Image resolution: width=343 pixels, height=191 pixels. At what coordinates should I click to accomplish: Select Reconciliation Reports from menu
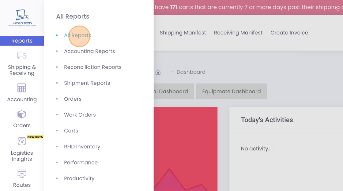pyautogui.click(x=93, y=67)
